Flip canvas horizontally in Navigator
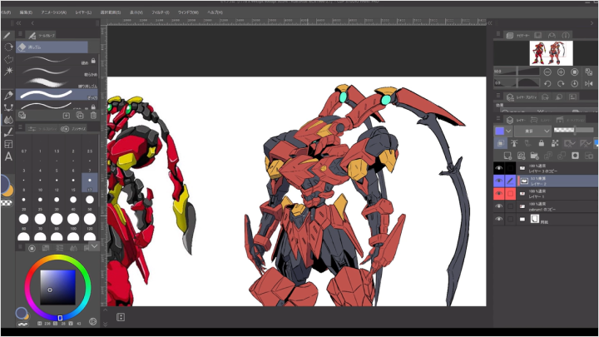599x337 pixels. (588, 84)
